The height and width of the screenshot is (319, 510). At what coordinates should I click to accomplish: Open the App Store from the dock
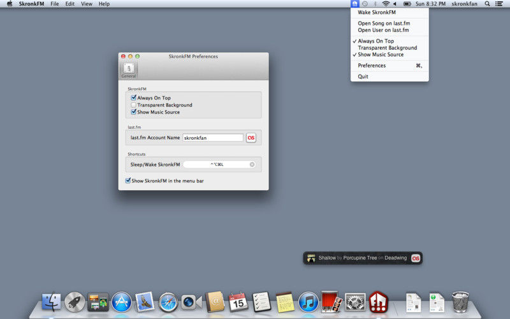click(x=121, y=302)
